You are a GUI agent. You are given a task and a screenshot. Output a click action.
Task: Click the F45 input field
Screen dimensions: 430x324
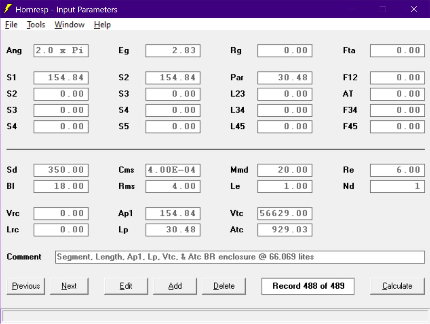click(x=397, y=126)
